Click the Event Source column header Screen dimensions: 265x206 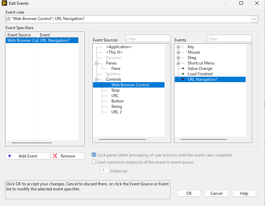22,35
